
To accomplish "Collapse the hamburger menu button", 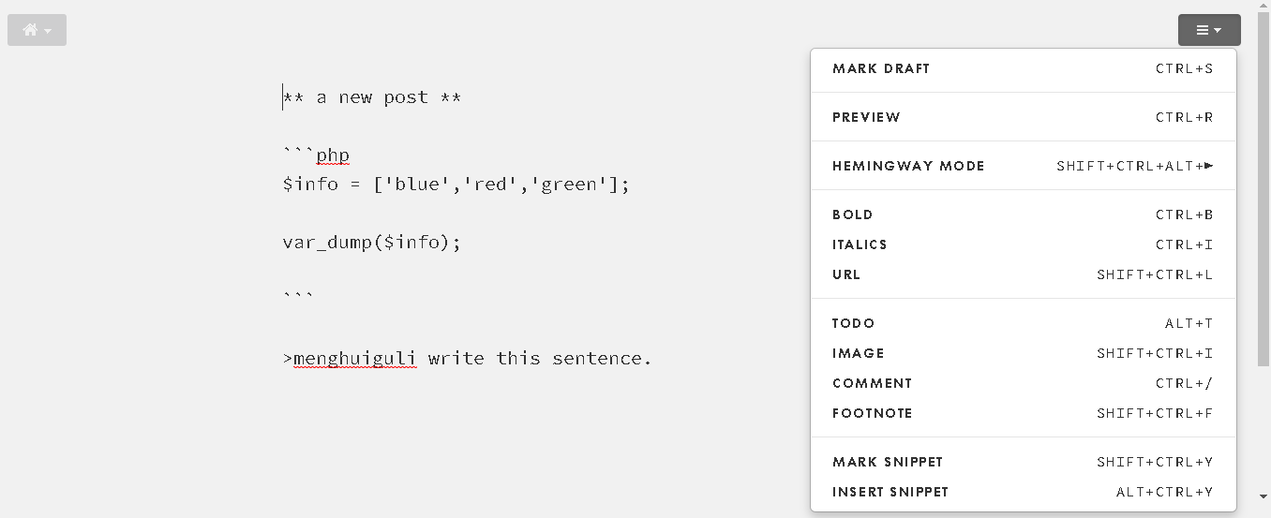I will click(x=1209, y=30).
